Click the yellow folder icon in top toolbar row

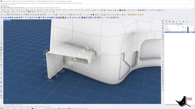[33, 12]
